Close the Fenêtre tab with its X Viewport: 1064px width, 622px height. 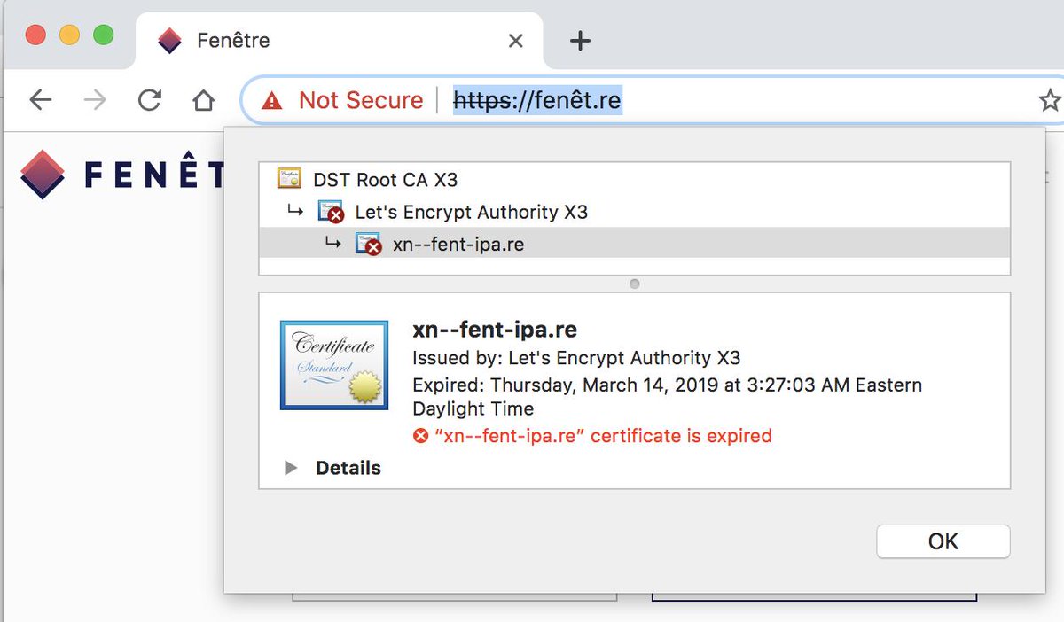516,41
